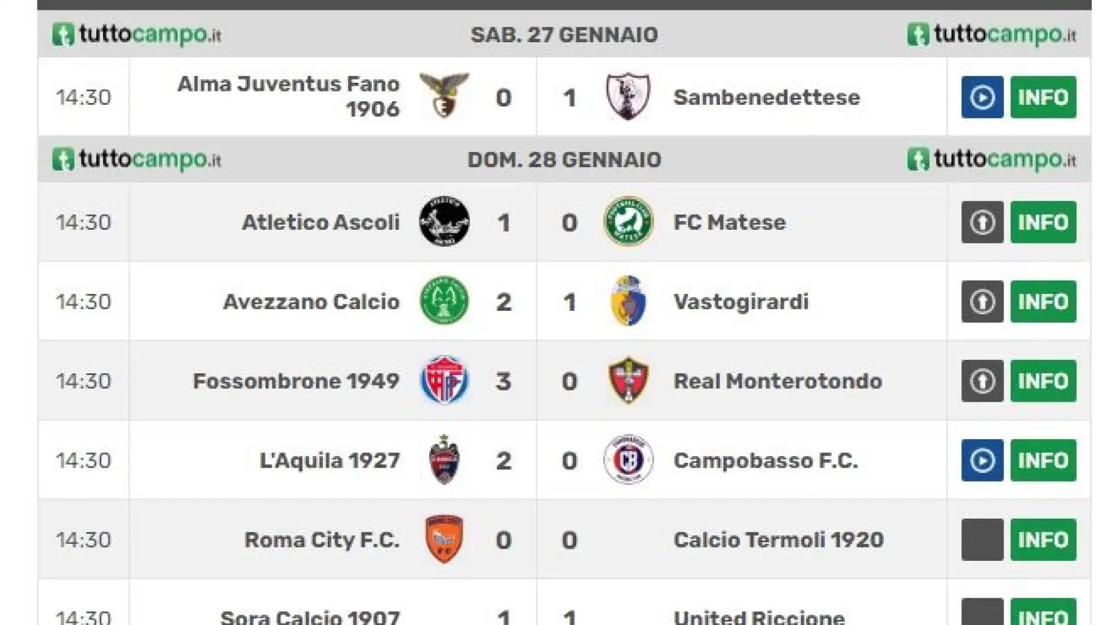Play video for Alma Juventus Fano match
1112x625 pixels.
click(982, 97)
